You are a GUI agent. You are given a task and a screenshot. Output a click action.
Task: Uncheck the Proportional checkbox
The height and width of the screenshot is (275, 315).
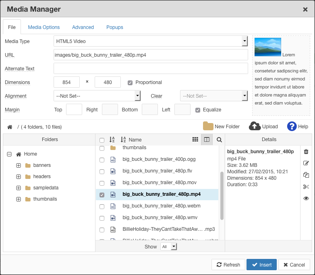click(x=130, y=82)
